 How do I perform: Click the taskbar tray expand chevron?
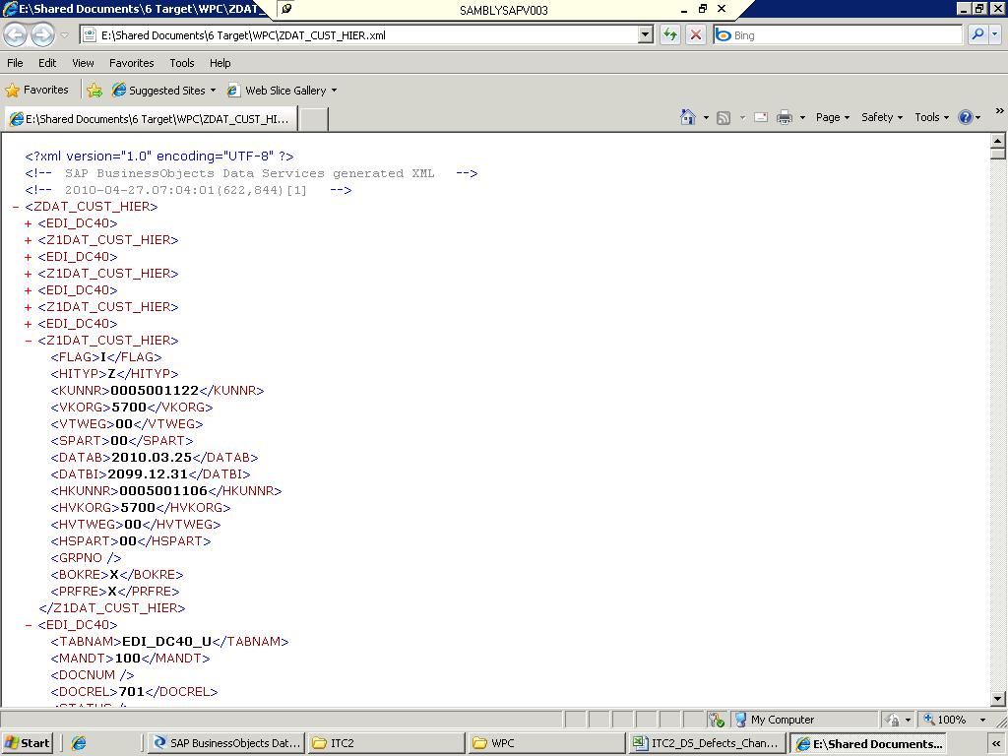998,744
